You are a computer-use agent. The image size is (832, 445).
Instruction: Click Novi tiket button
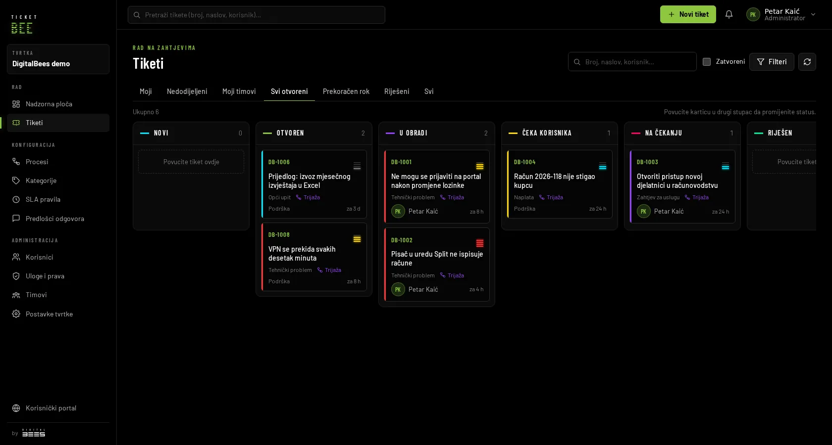pos(688,14)
